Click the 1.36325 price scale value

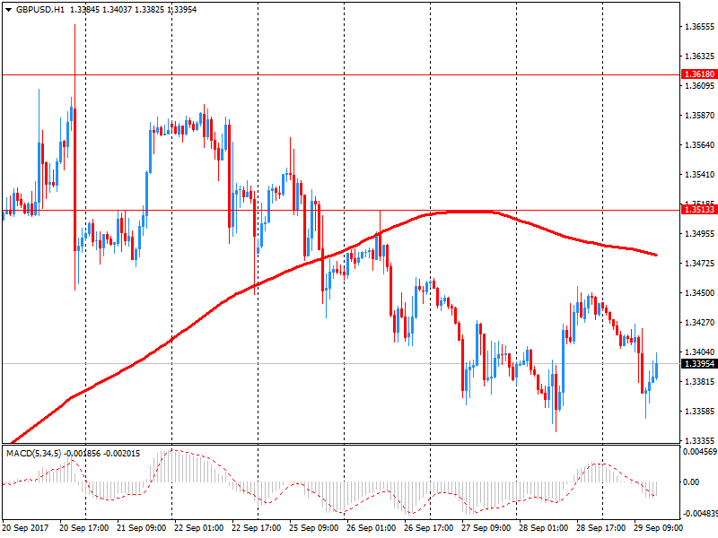(699, 56)
